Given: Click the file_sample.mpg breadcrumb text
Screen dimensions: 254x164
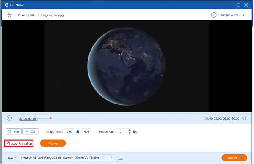Looking at the screenshot, I should (x=52, y=15).
